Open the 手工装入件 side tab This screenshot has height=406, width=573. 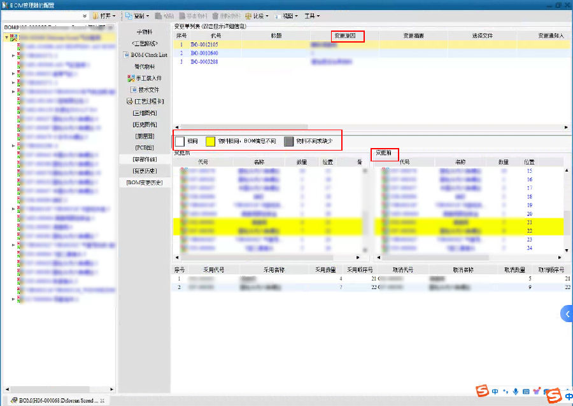pos(145,78)
